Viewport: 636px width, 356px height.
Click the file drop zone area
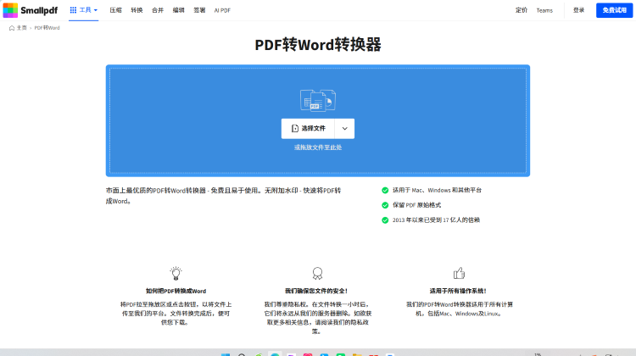click(x=318, y=121)
